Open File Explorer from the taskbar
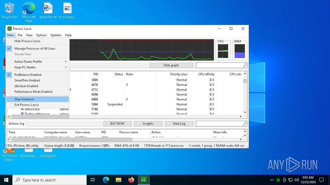This screenshot has width=330, height=185. click(x=118, y=180)
